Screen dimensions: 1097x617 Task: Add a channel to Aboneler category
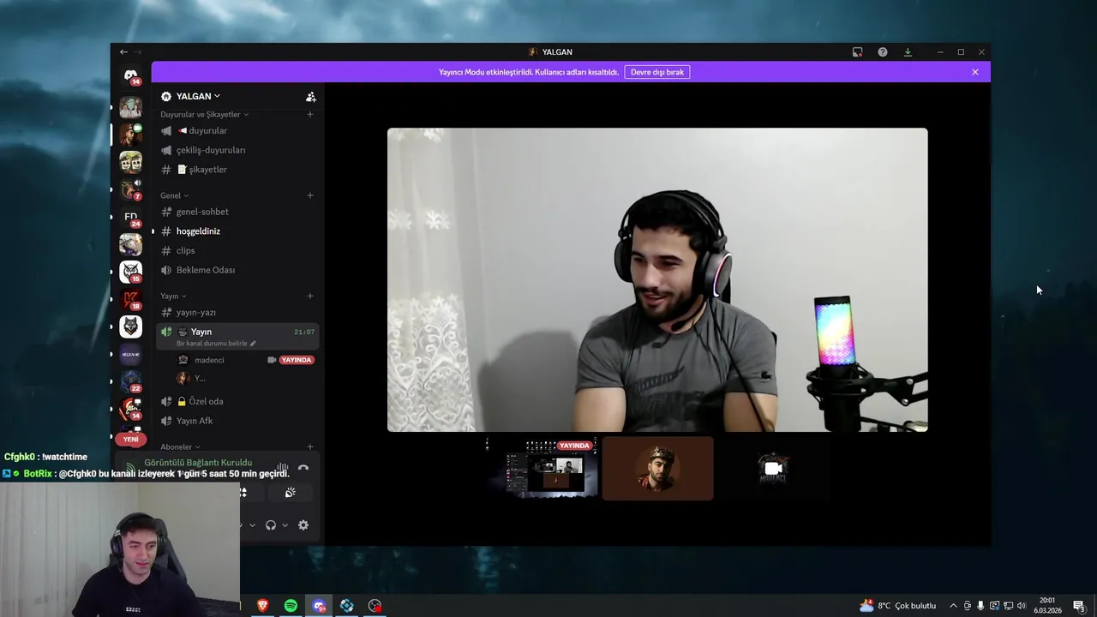click(310, 447)
